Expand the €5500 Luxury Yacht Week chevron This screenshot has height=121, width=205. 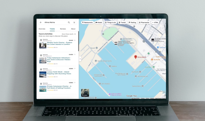pyautogui.click(x=75, y=69)
